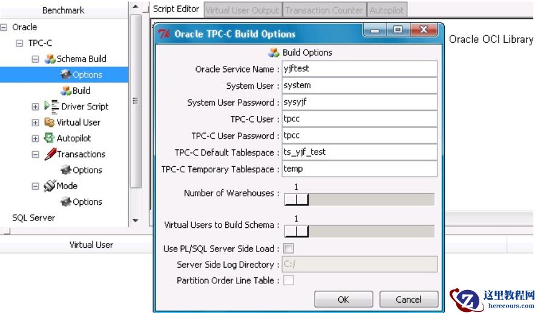Screen dimensions: 538x313
Task: Click the benchmark tree scroll up arrow
Action: 136,7
